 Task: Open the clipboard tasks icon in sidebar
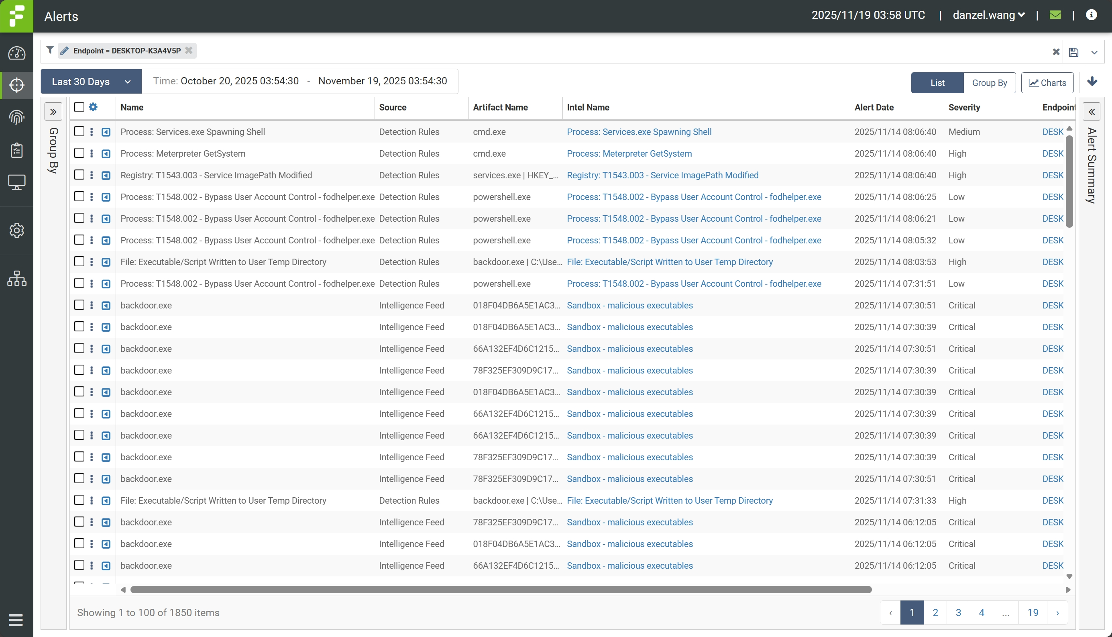(x=16, y=150)
